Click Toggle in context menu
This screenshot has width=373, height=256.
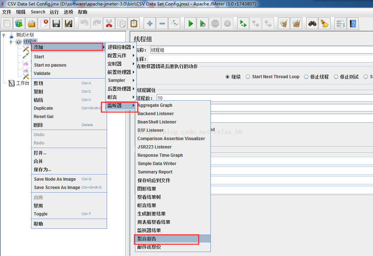coord(69,214)
